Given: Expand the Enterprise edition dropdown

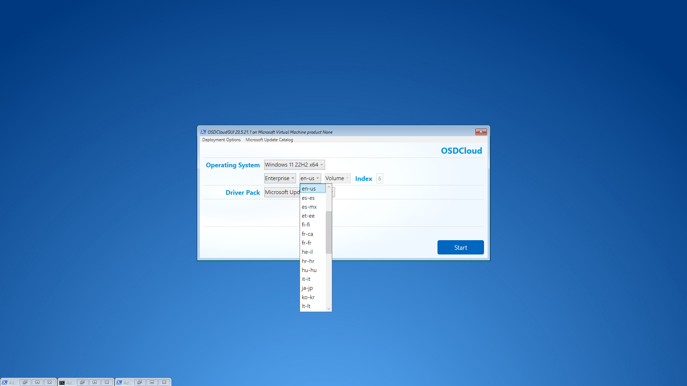Looking at the screenshot, I should click(280, 178).
